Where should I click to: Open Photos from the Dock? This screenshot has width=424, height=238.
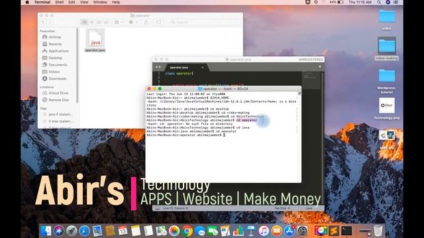(174, 231)
